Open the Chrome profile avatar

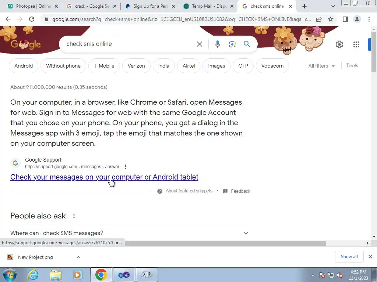[x=357, y=19]
